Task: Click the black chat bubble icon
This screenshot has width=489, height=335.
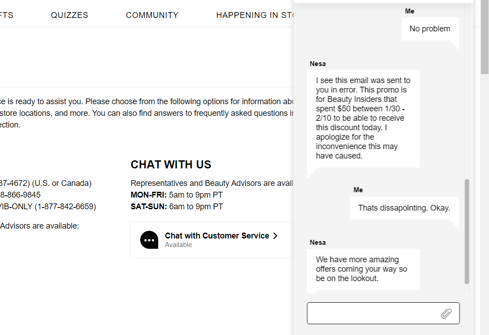Action: (x=149, y=240)
